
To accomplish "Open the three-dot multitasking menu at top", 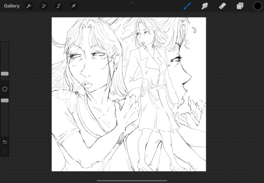I will tap(132, 3).
